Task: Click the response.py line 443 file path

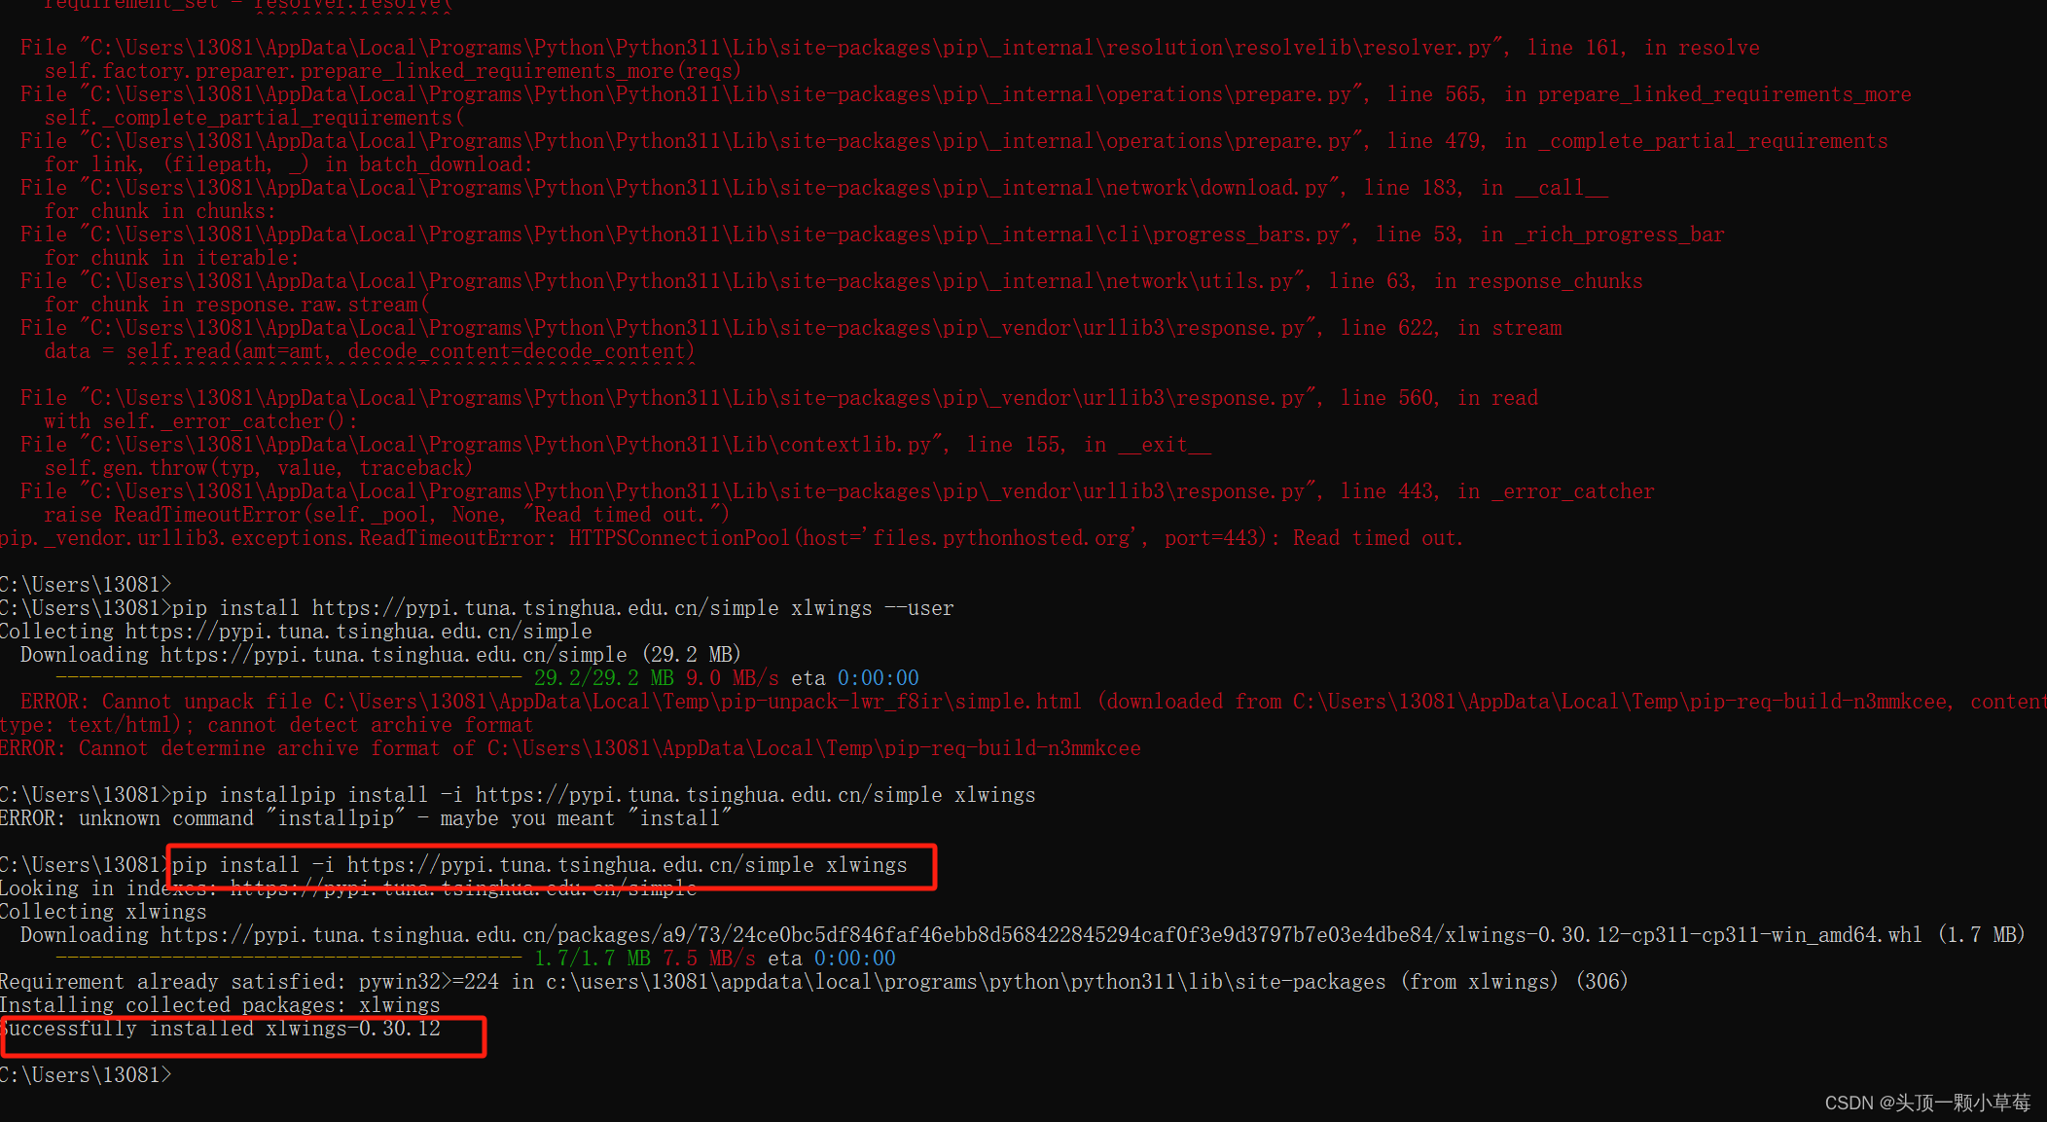Action: click(662, 490)
